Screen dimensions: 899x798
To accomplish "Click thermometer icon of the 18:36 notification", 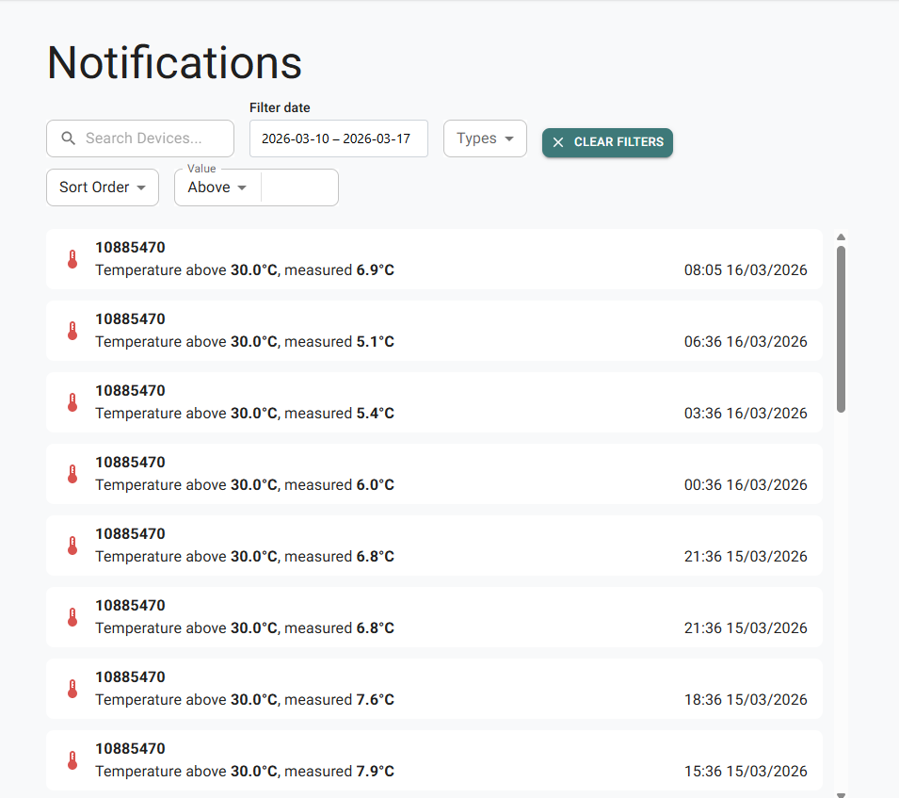I will click(72, 689).
